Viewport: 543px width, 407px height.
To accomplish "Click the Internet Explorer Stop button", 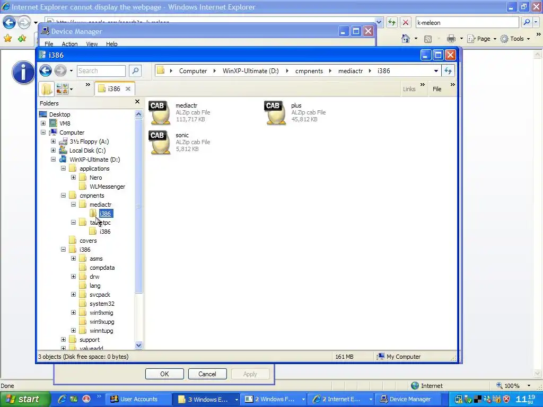I will [x=406, y=22].
